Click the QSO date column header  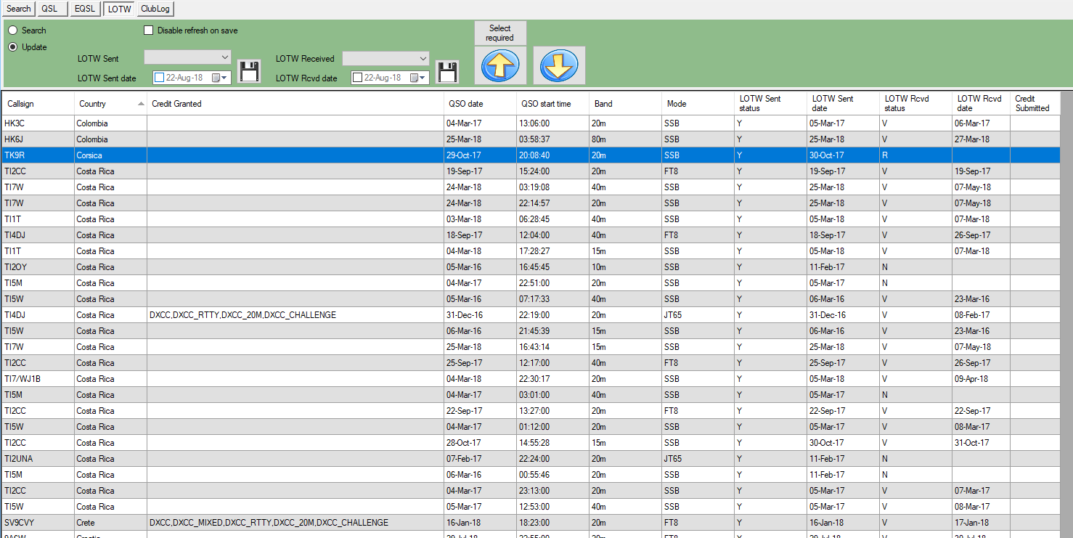click(x=480, y=104)
